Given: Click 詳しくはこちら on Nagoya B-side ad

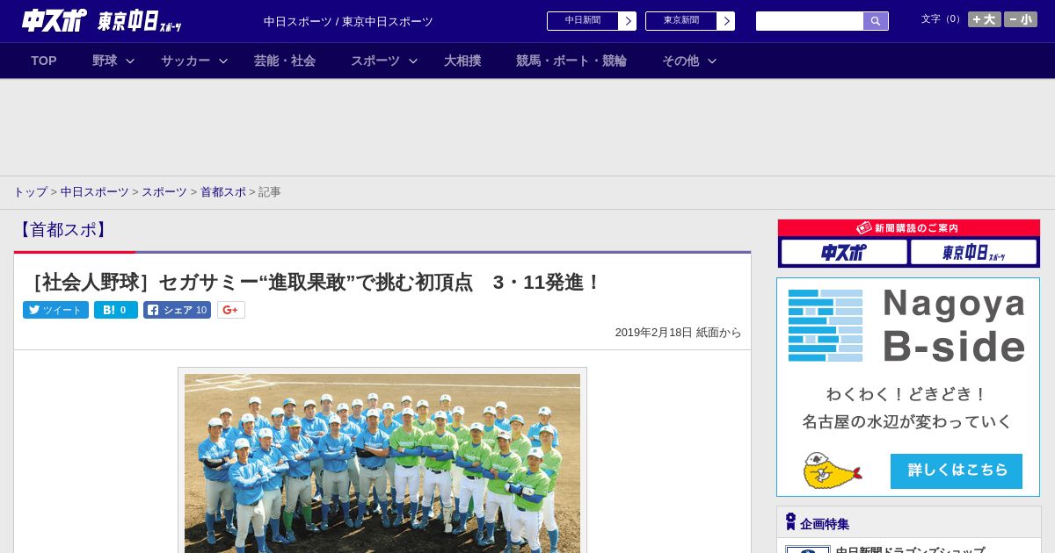Looking at the screenshot, I should click(957, 470).
